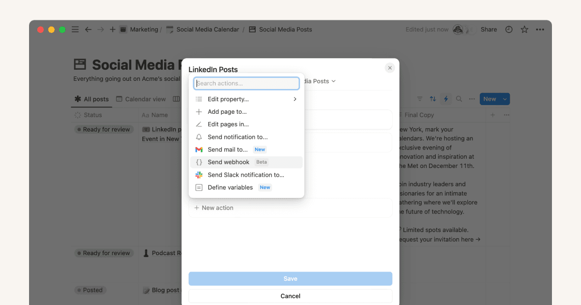Select the Posted status tag
The height and width of the screenshot is (305, 581).
point(90,290)
